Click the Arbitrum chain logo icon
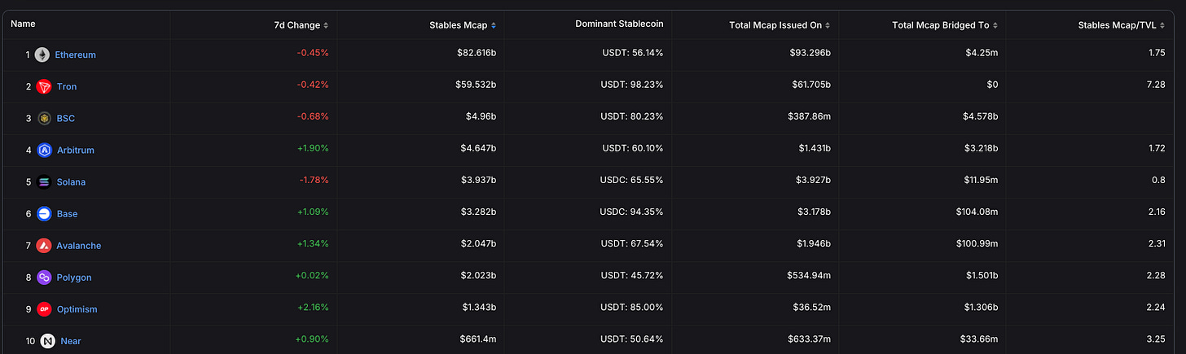Screen dimensions: 1186x354 pyautogui.click(x=44, y=150)
